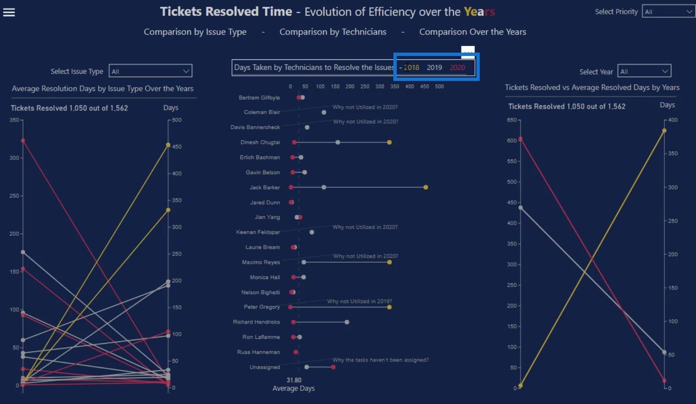Click Richard Hendricks' gray data point
696x404 pixels.
point(347,322)
